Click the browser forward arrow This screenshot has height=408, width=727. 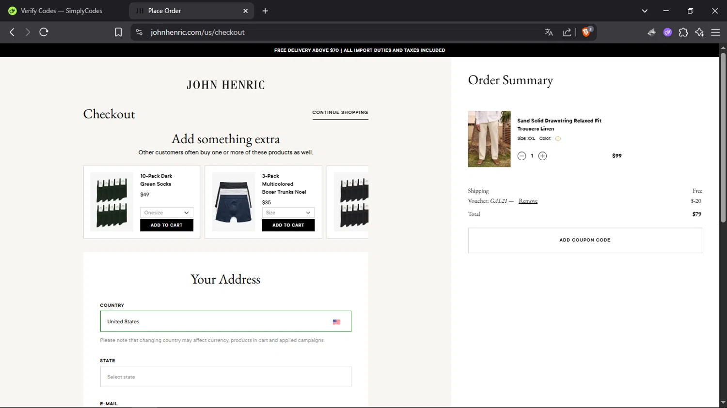(28, 32)
